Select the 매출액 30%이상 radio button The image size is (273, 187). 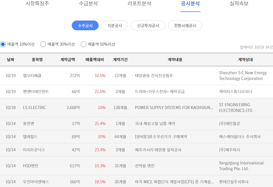(x=43, y=44)
